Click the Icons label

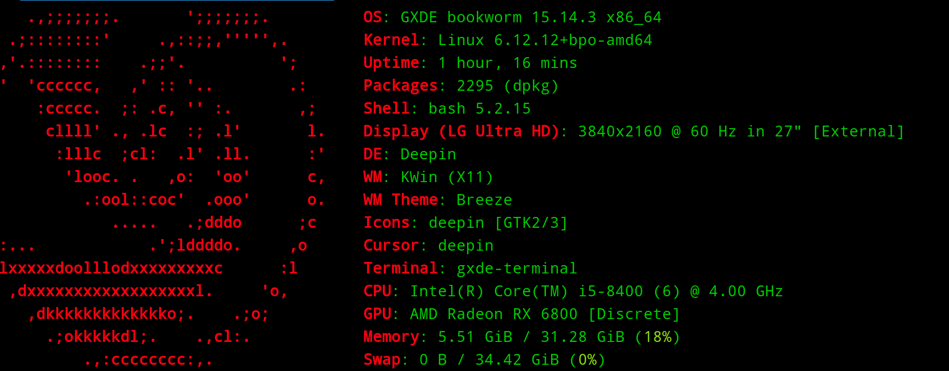click(x=386, y=223)
